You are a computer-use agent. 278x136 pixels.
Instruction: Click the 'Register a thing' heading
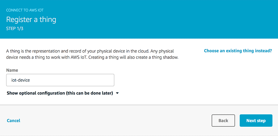(x=31, y=19)
